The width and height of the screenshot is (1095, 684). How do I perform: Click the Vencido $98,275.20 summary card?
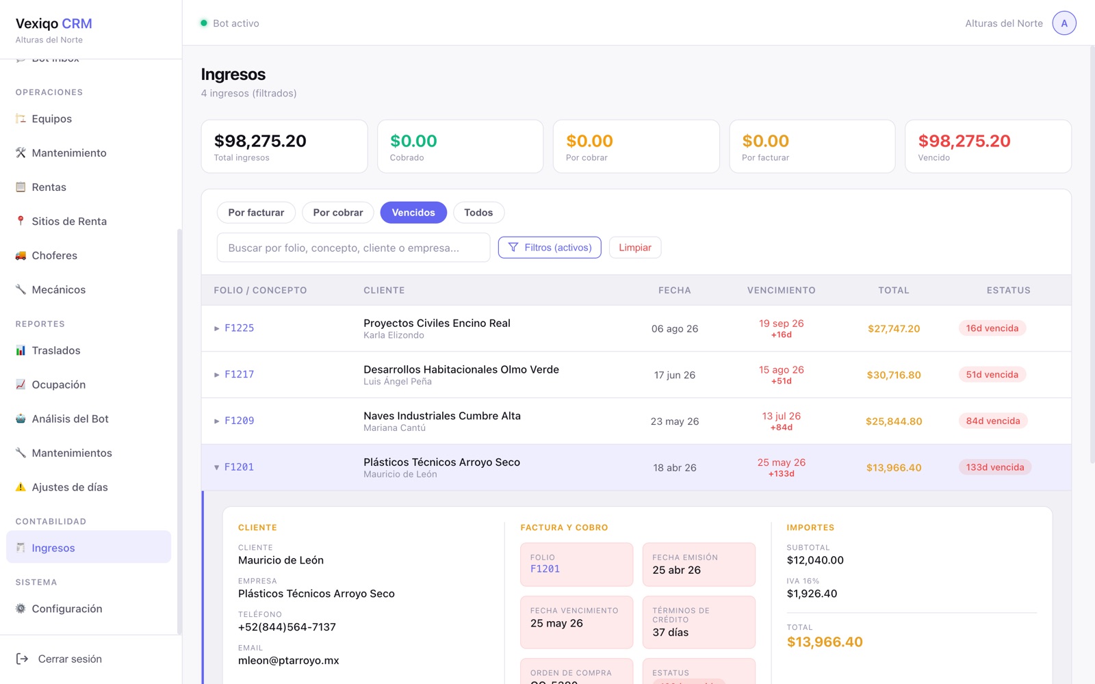(988, 146)
